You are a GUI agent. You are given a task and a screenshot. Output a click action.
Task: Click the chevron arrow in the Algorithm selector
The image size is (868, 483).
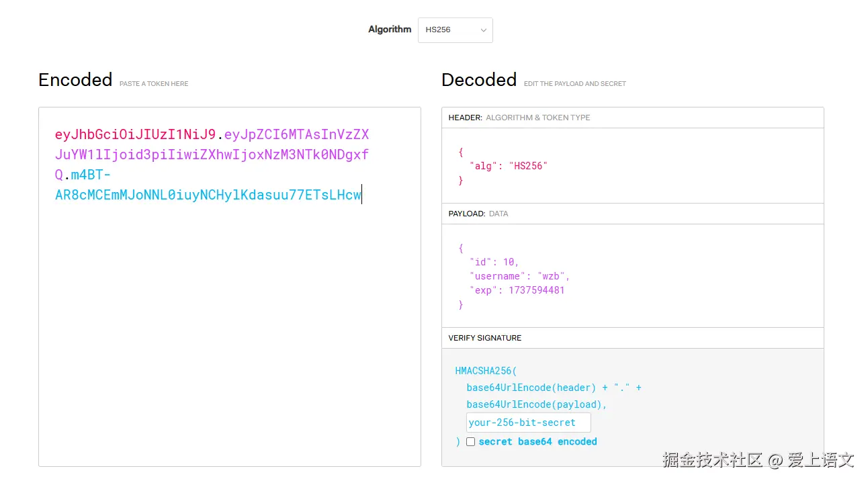pyautogui.click(x=483, y=30)
